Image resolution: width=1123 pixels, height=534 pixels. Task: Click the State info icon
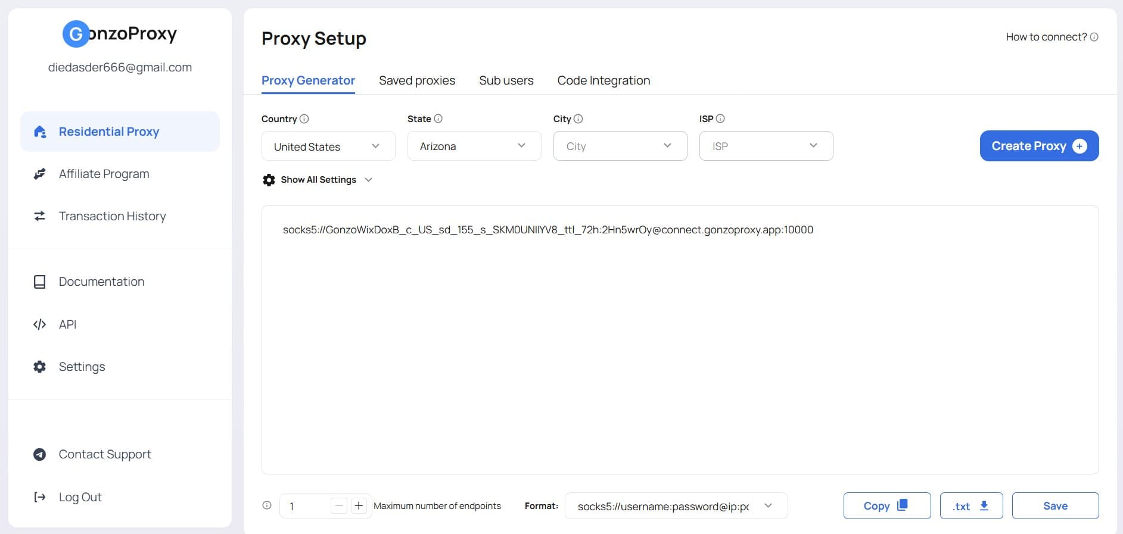pos(438,118)
